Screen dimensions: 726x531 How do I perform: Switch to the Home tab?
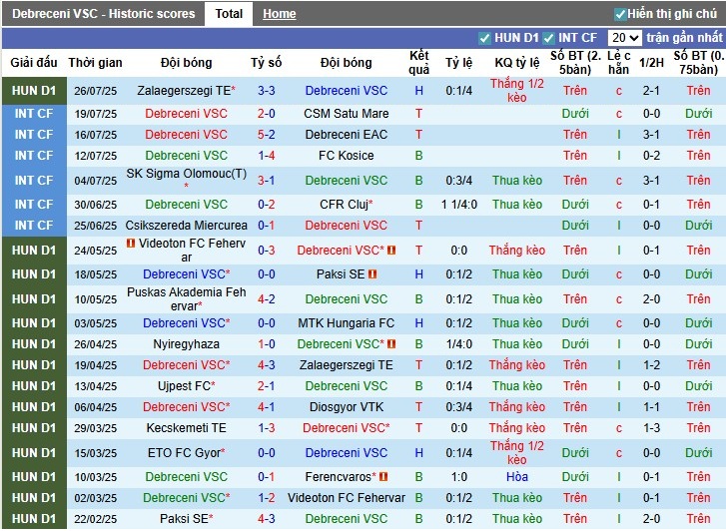click(280, 14)
